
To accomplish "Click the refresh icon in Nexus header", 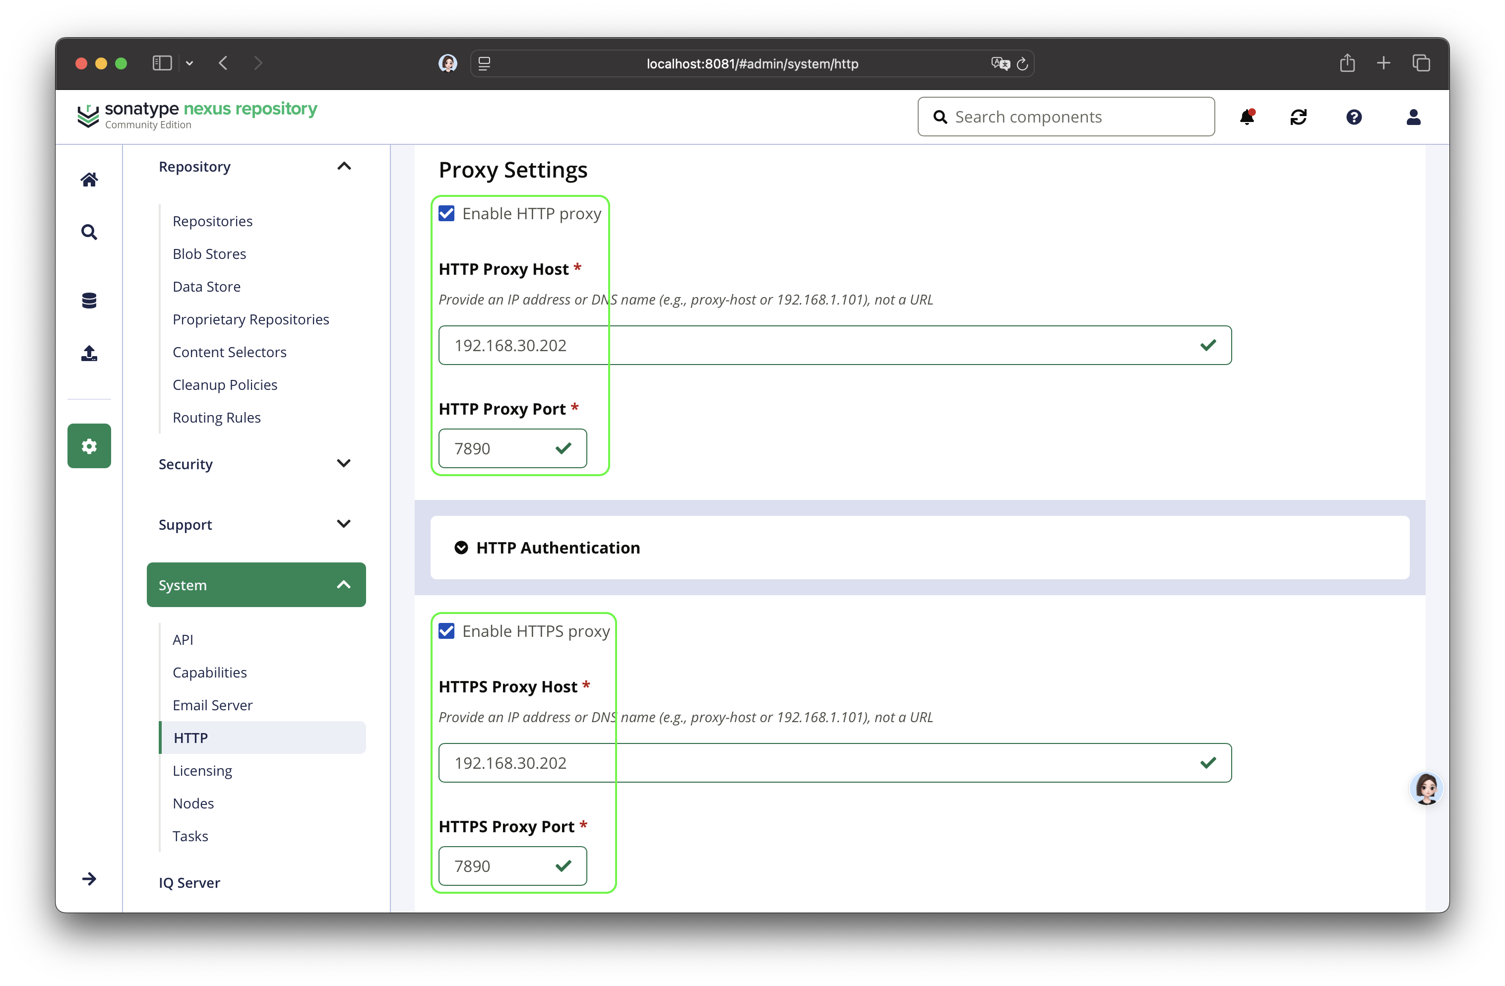I will pos(1299,117).
